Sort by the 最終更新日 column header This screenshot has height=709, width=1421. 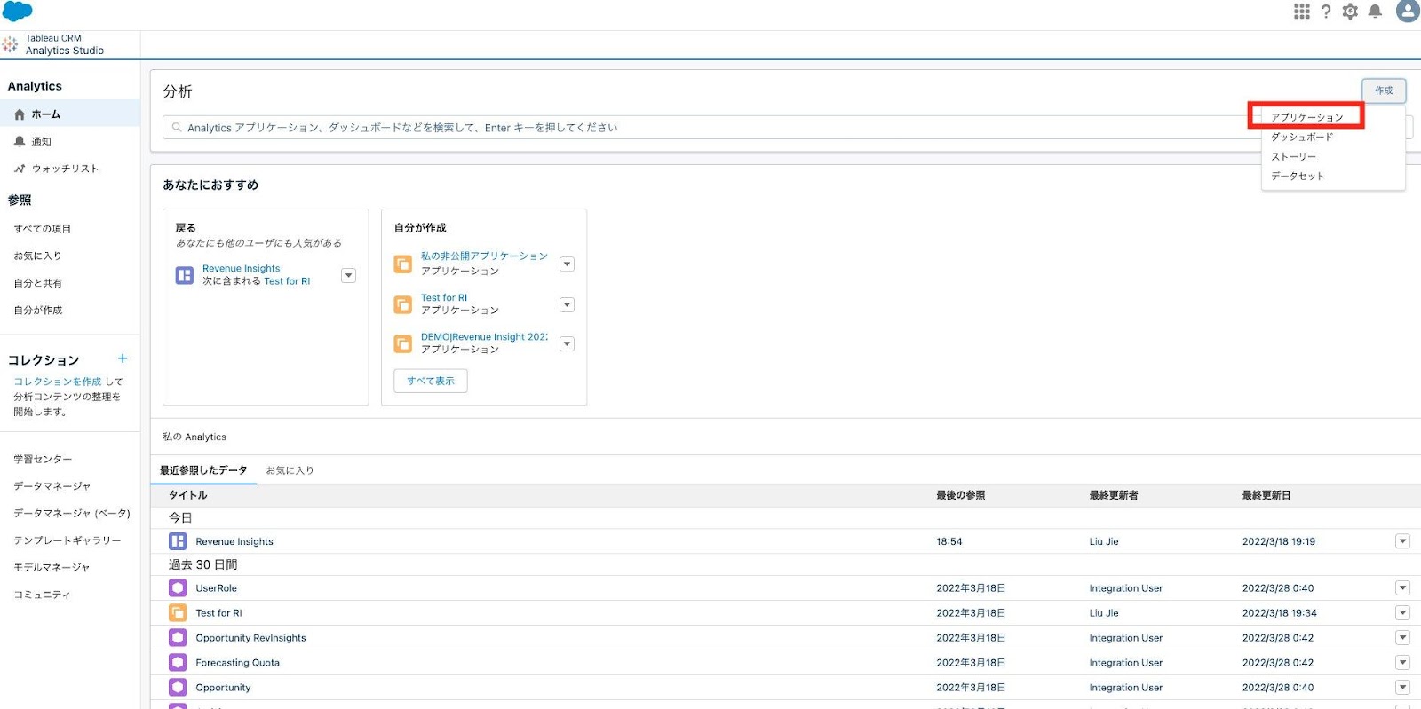1266,495
